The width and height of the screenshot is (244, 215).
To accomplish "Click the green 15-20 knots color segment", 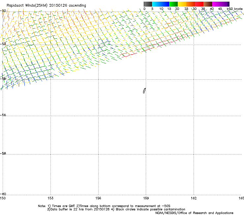I will [x=173, y=4].
